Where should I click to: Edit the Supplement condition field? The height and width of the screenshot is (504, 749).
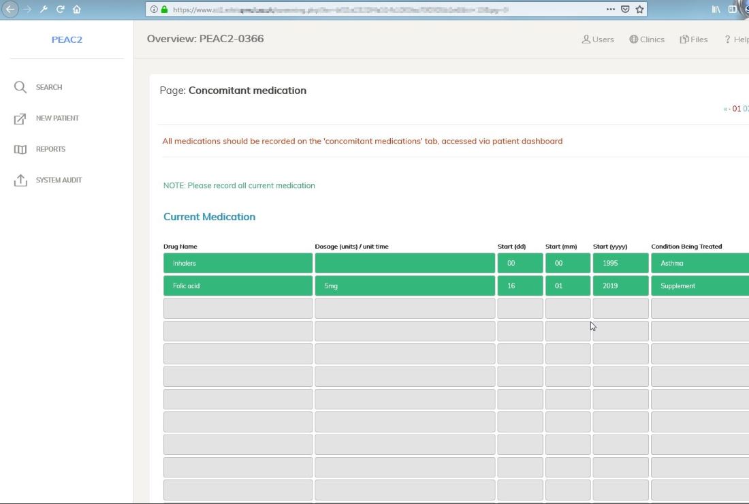pyautogui.click(x=700, y=285)
